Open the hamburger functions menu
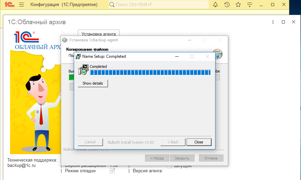The image size is (301, 180). point(21,4)
